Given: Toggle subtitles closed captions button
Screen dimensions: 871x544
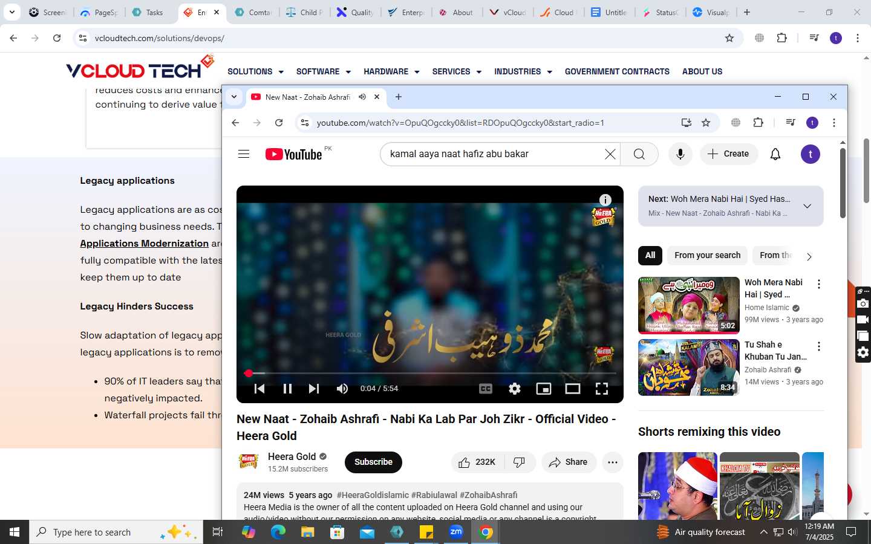Looking at the screenshot, I should pyautogui.click(x=486, y=389).
